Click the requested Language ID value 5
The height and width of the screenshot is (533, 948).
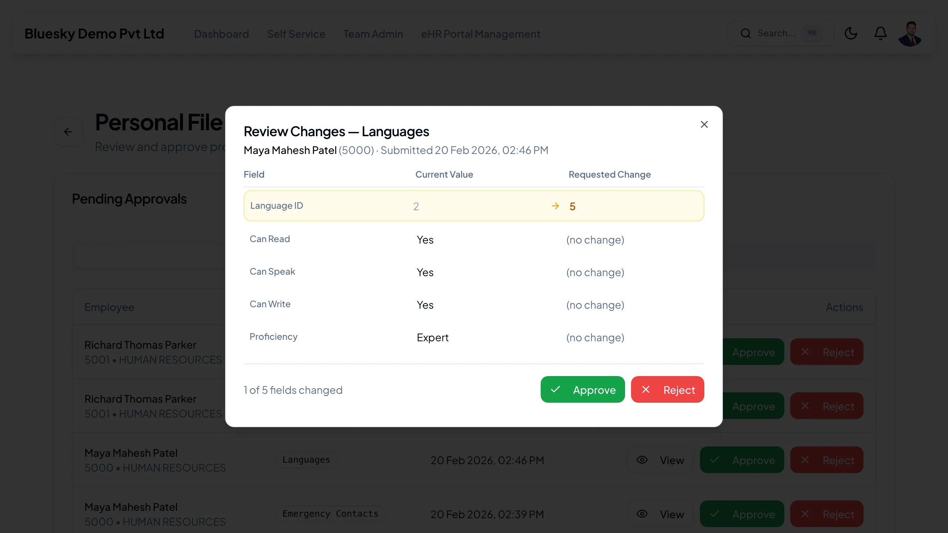click(x=572, y=206)
